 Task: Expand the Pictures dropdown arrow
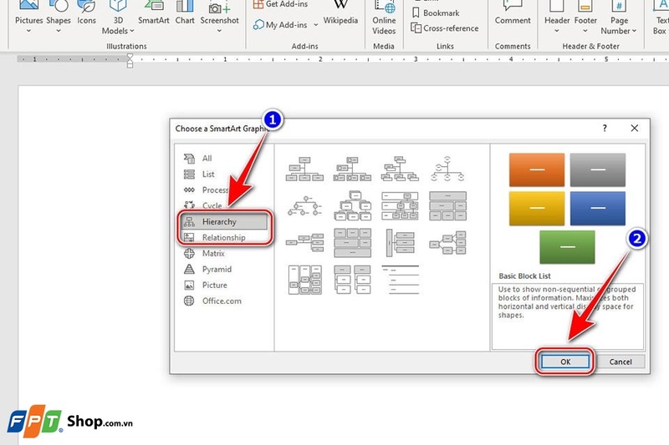(28, 31)
